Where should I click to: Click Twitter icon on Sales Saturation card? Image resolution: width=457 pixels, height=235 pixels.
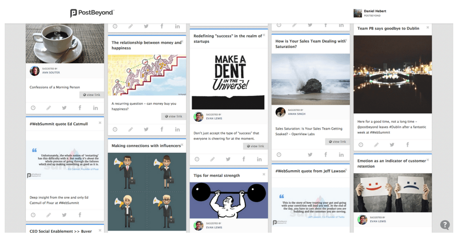click(x=310, y=155)
